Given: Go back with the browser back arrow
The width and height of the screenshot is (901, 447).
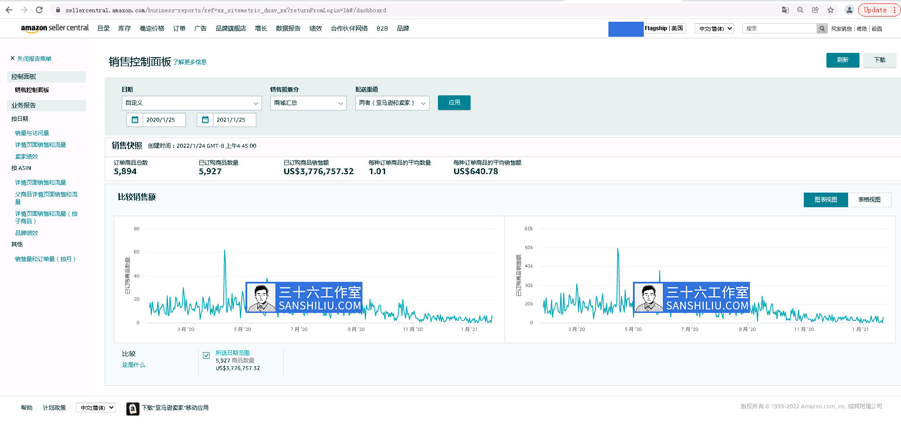Looking at the screenshot, I should coord(9,10).
